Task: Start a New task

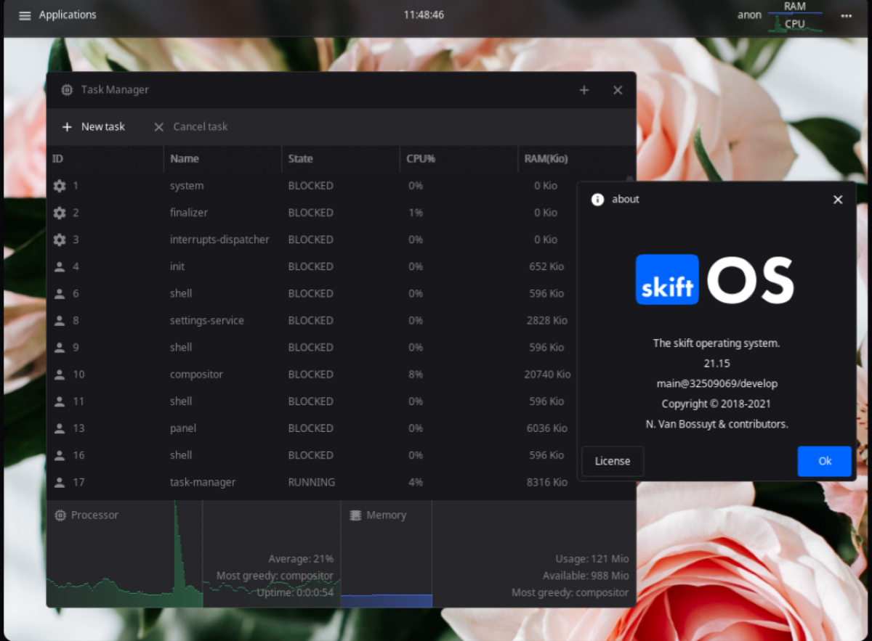Action: pos(93,126)
